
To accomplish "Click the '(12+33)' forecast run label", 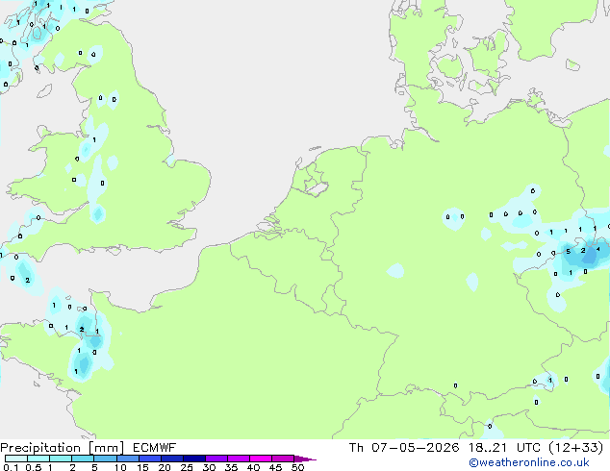I will [x=576, y=448].
